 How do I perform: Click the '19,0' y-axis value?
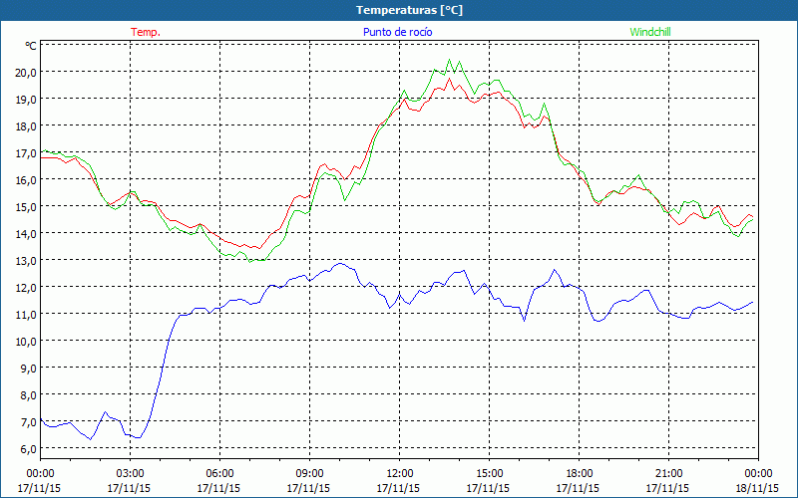26,99
